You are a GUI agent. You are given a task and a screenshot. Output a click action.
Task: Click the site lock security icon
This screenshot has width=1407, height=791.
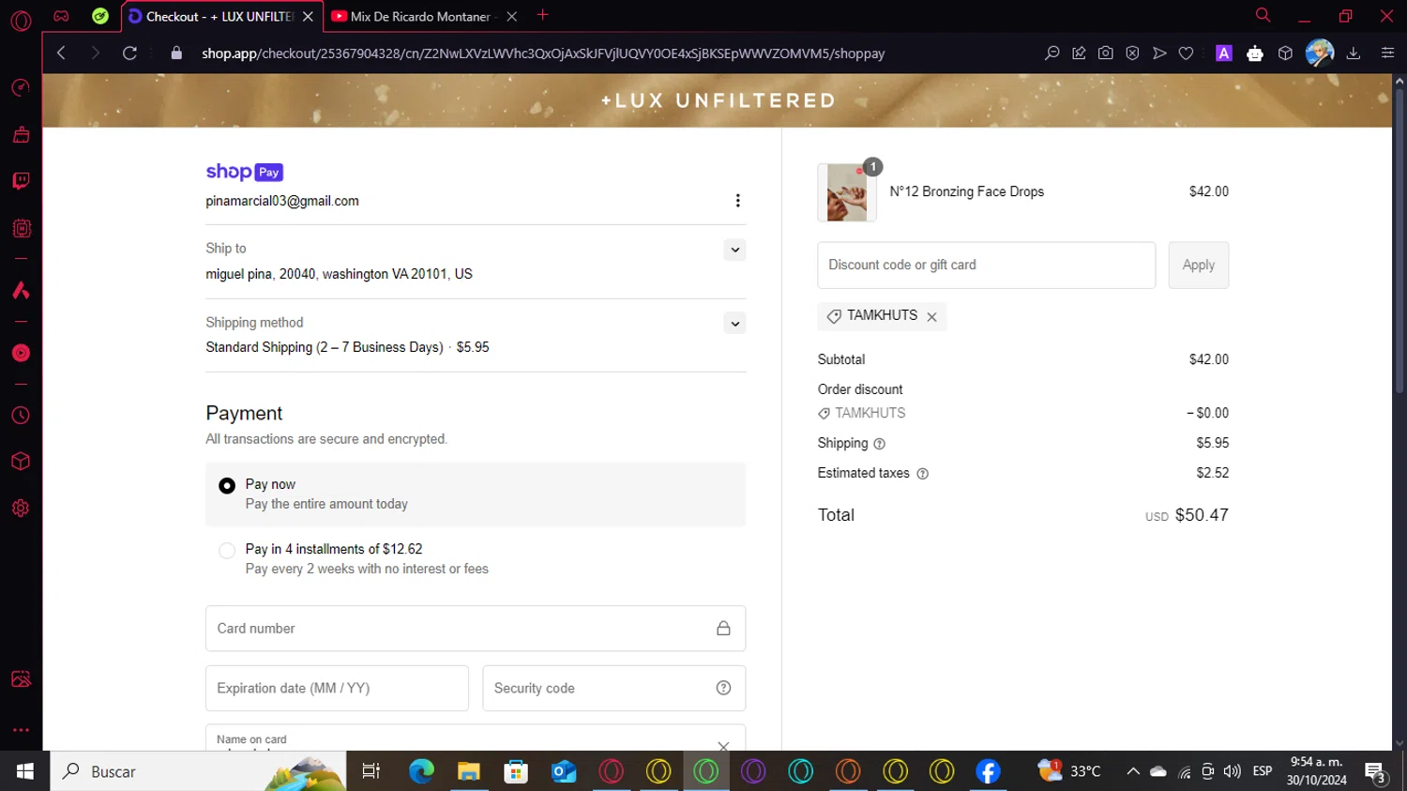[x=176, y=53]
